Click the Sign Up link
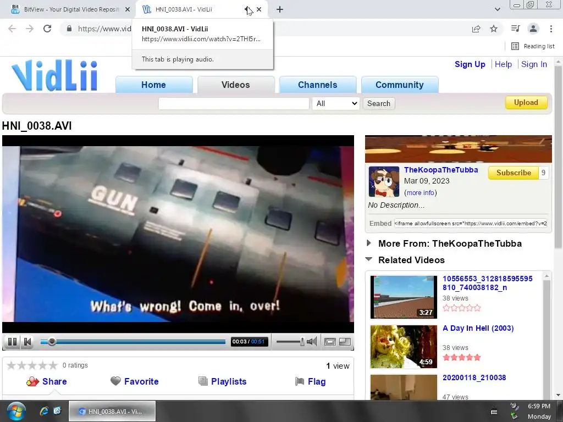 pyautogui.click(x=470, y=64)
